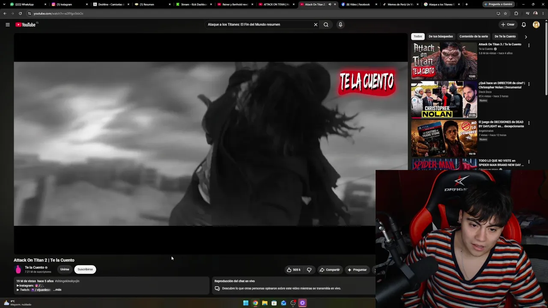Open the Crear dropdown

(508, 25)
